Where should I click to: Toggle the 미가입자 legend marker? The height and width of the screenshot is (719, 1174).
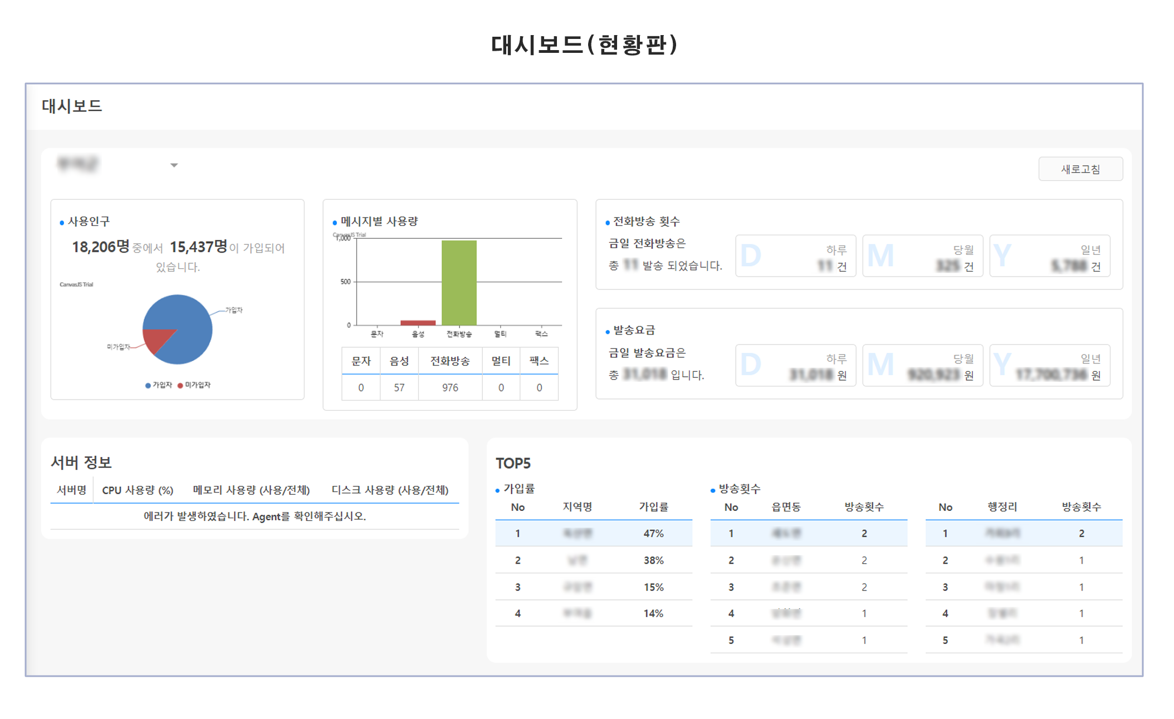(180, 385)
